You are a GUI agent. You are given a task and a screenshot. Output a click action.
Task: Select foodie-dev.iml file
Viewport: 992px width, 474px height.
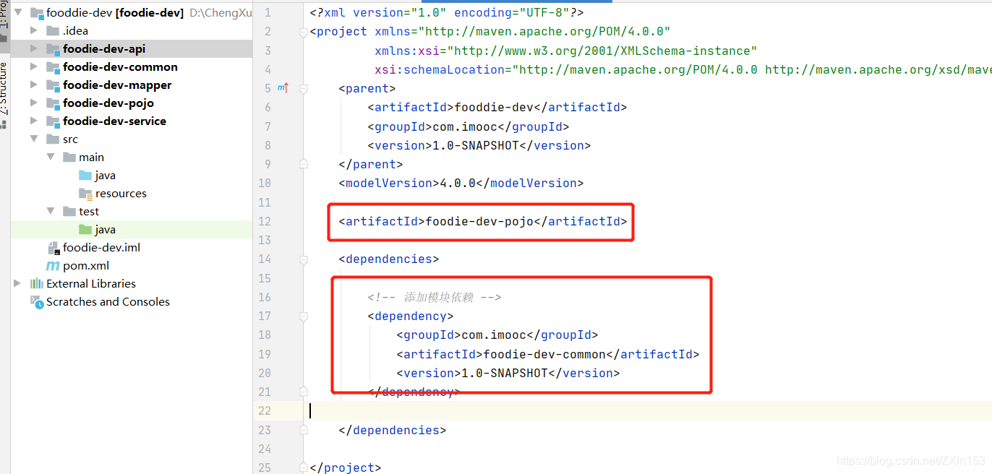pyautogui.click(x=101, y=247)
